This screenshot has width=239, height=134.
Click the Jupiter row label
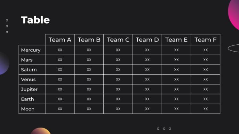click(x=29, y=89)
